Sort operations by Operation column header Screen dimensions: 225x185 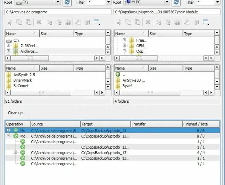click(x=18, y=124)
